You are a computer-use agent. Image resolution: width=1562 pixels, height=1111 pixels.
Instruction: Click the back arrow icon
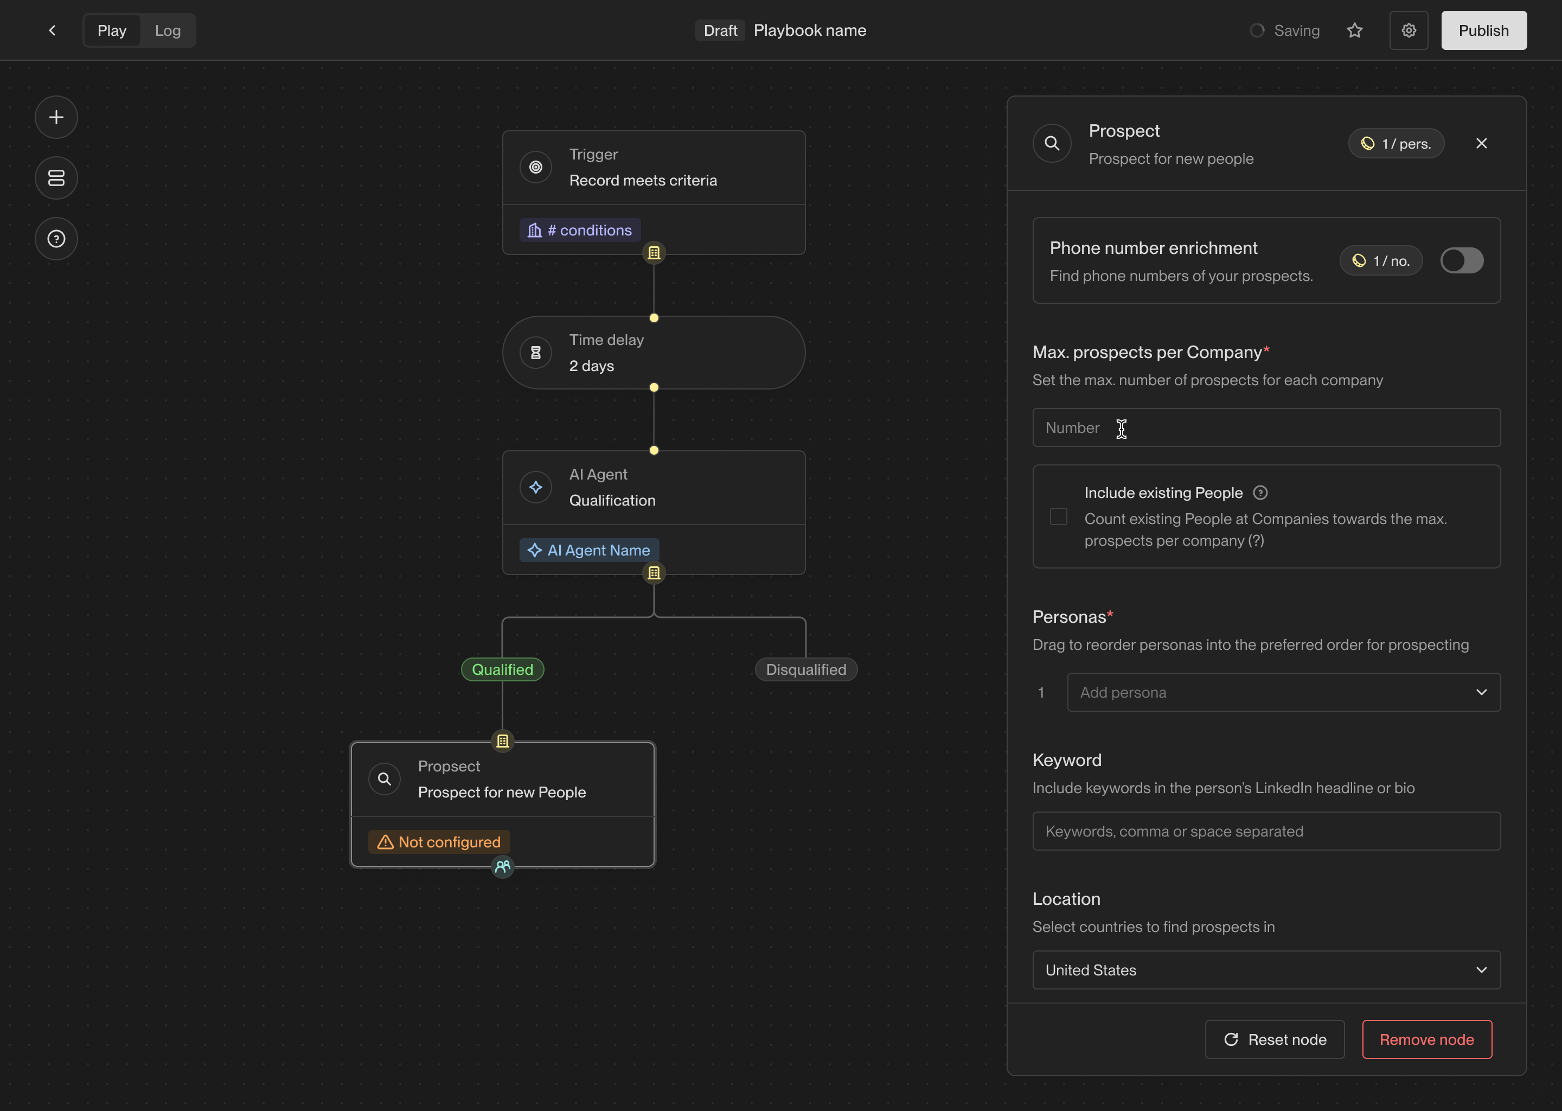[52, 31]
